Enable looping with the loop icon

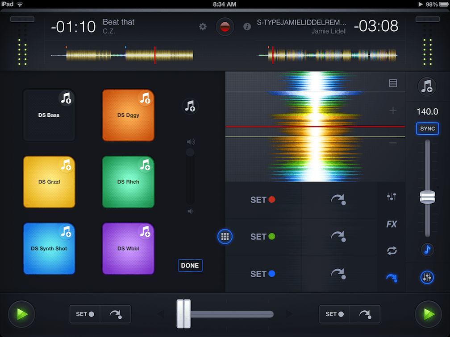[392, 251]
